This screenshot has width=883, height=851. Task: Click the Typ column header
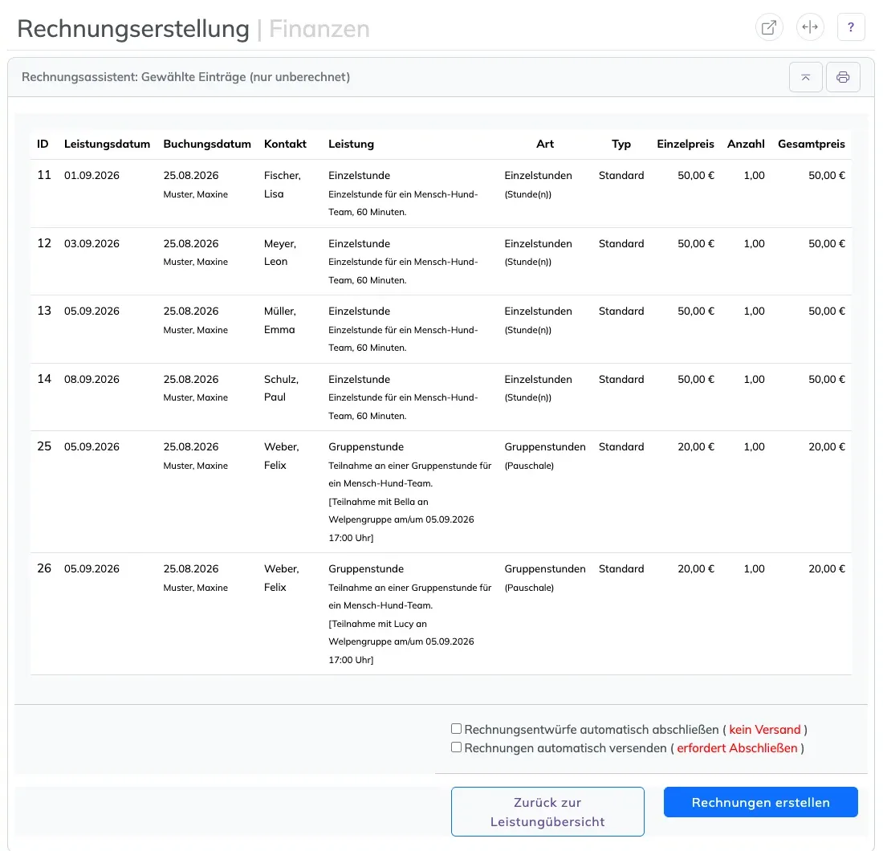pyautogui.click(x=621, y=145)
